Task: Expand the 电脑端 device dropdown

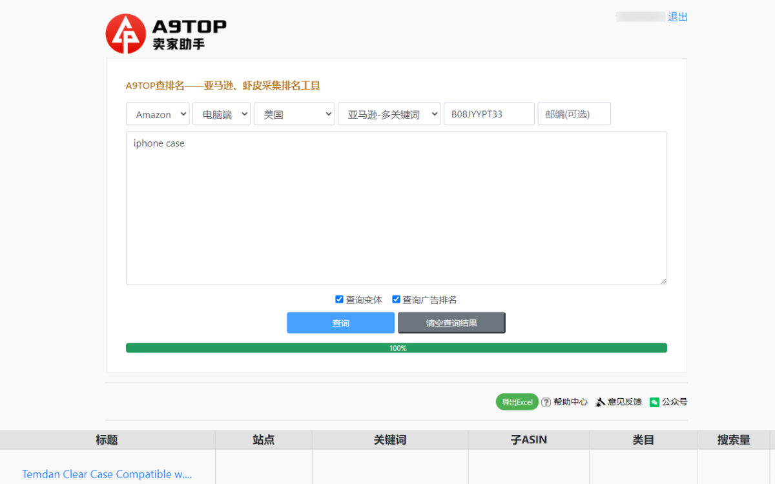Action: pos(222,114)
